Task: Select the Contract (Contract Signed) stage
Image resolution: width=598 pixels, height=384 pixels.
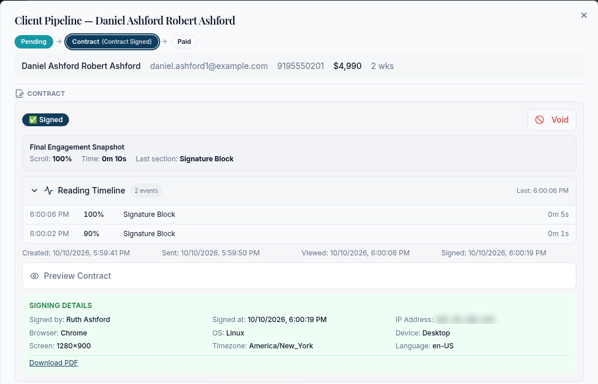Action: (x=112, y=41)
